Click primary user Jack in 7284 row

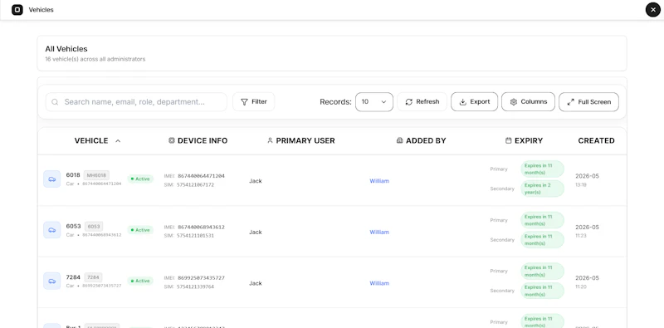(256, 283)
